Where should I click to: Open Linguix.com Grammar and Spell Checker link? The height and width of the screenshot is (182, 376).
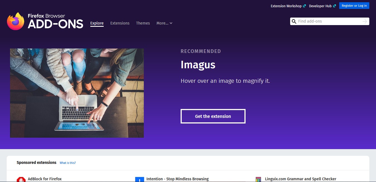[x=301, y=179]
